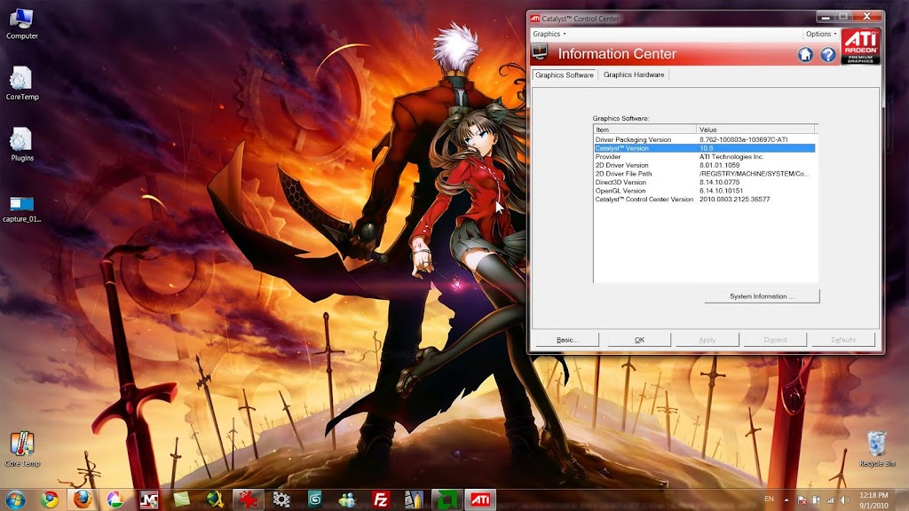909x511 pixels.
Task: Click the Value column header
Action: tap(755, 130)
